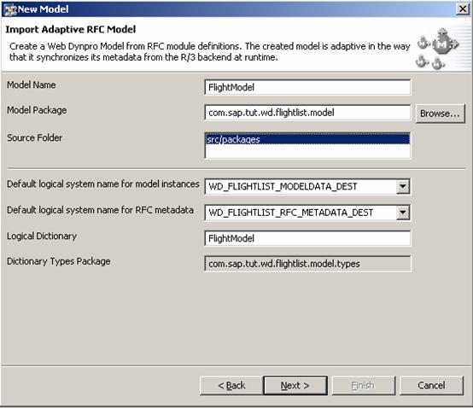
Task: Cancel the Import Adaptive RFC Model wizard
Action: 431,386
